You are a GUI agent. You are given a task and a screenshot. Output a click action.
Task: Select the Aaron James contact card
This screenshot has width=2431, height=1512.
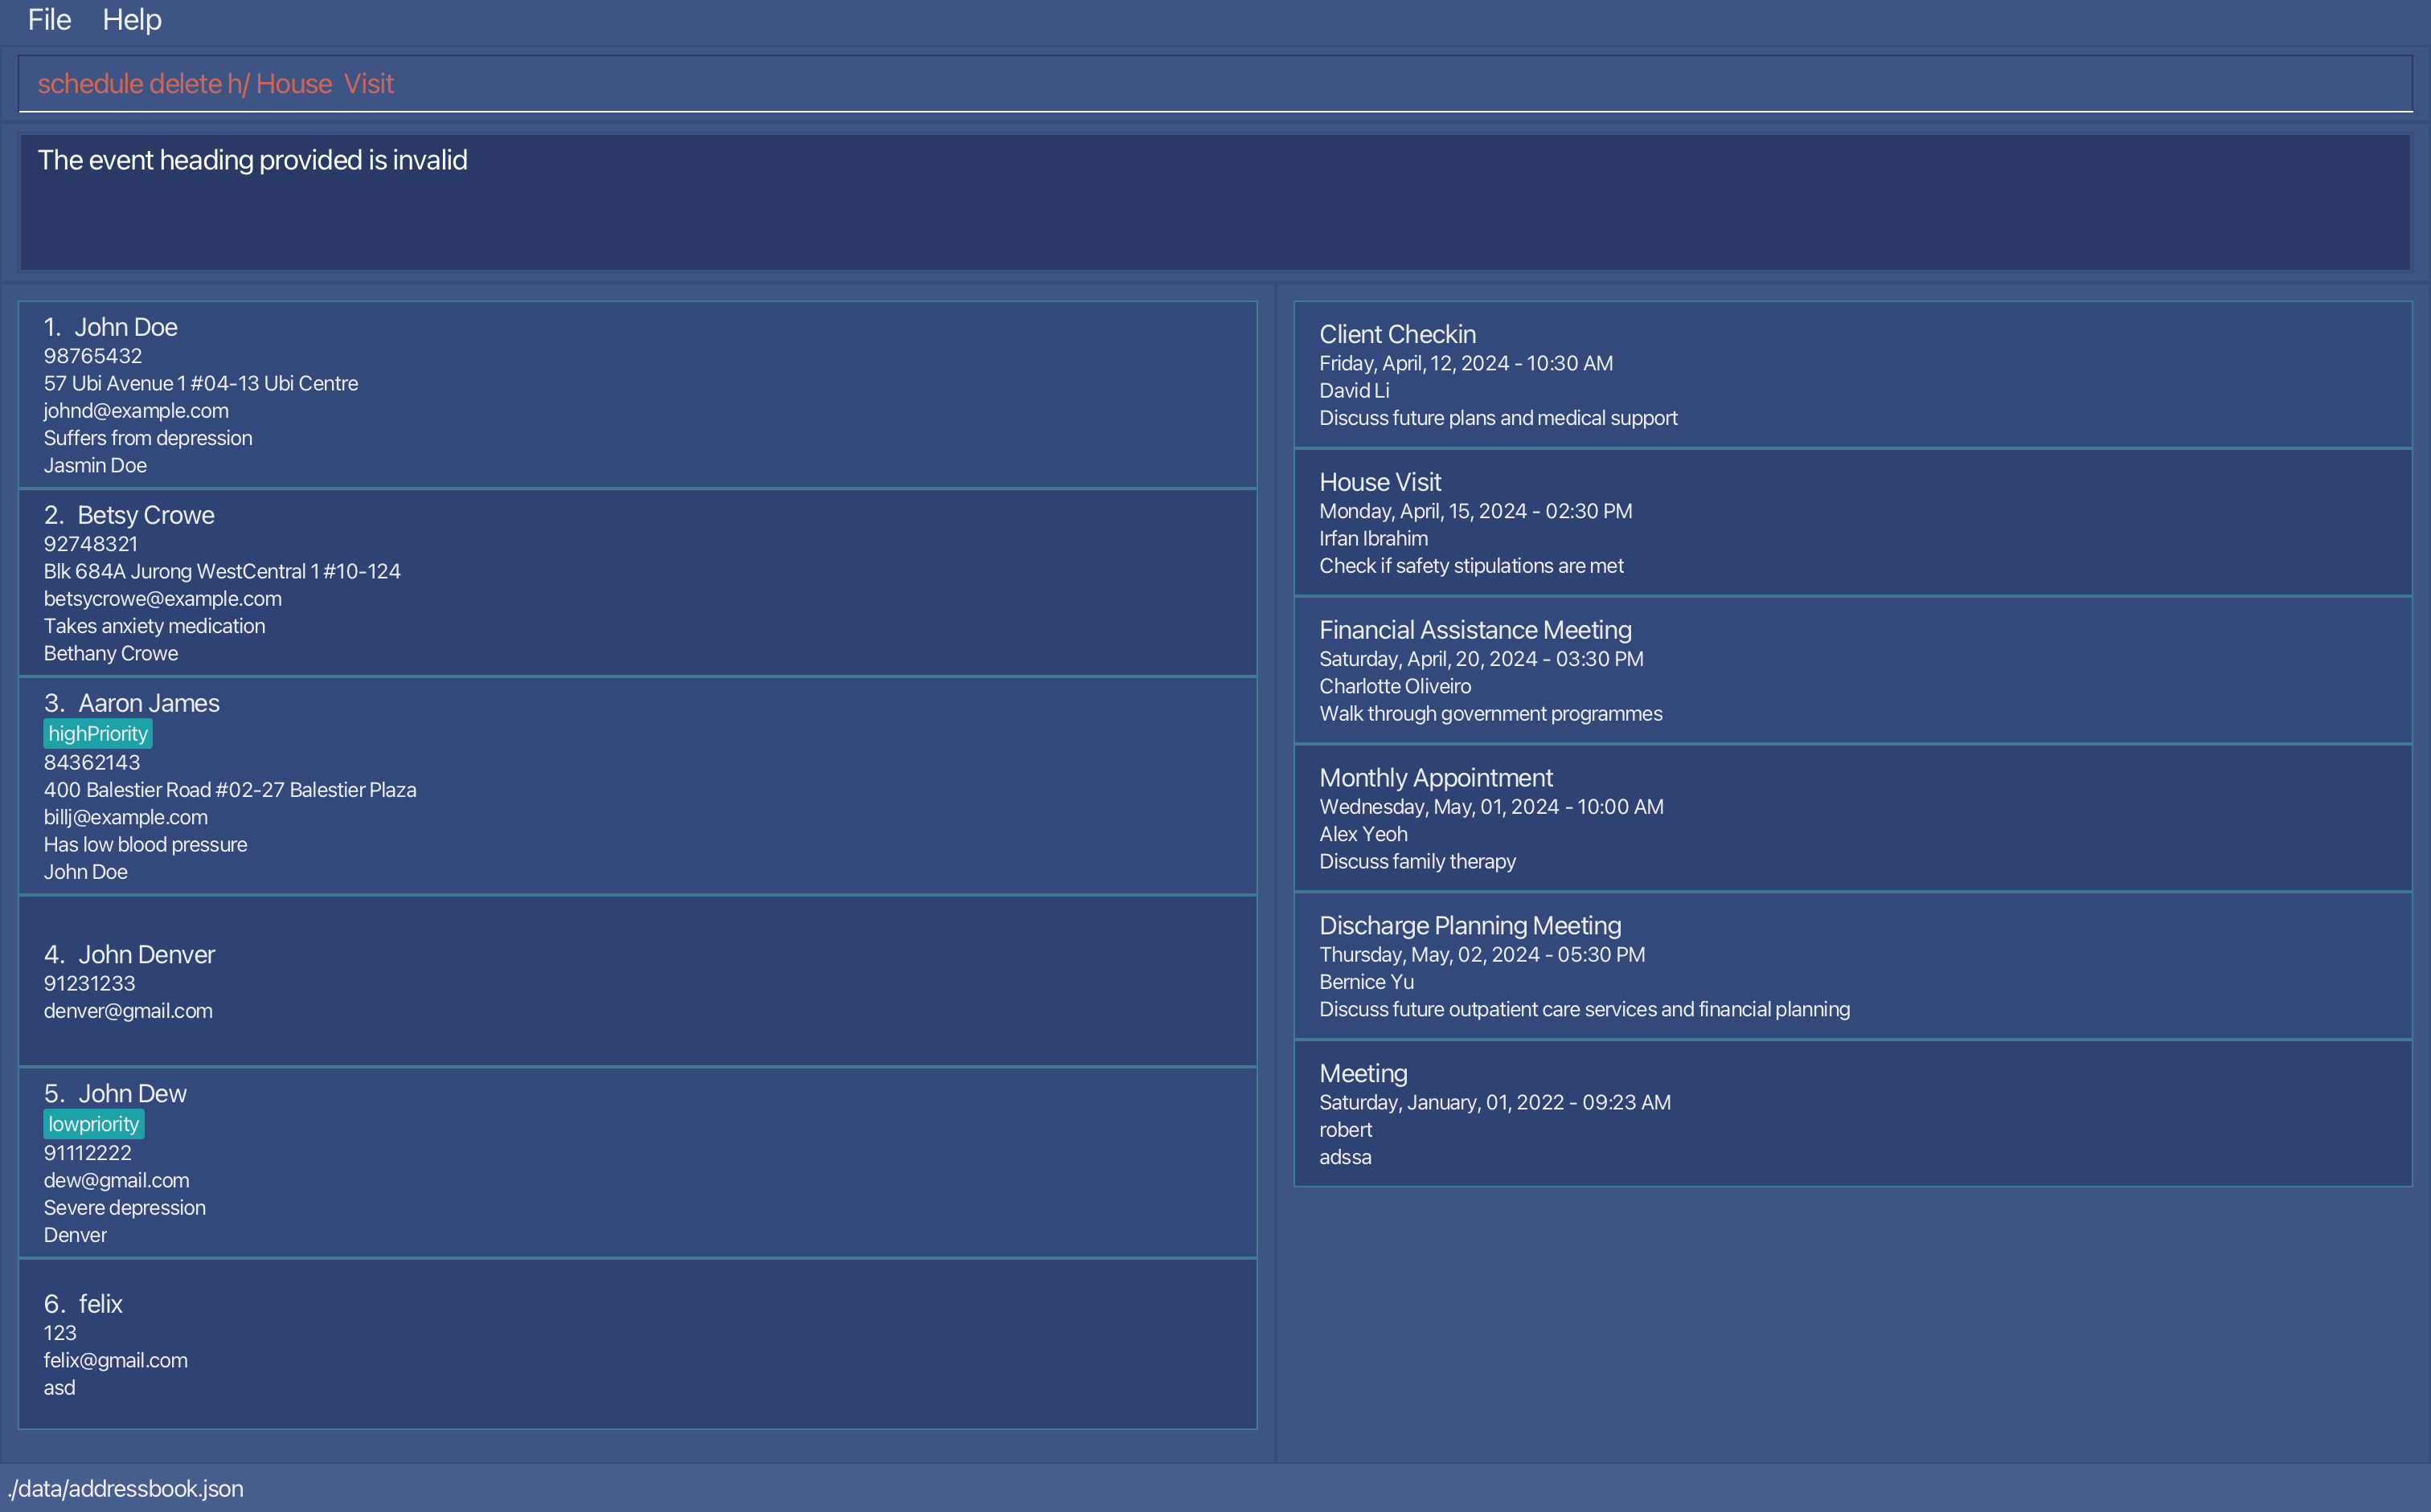[637, 786]
